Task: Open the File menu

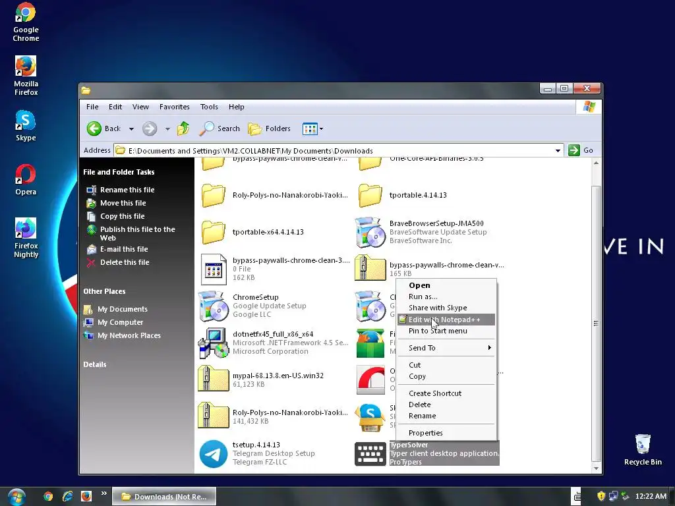Action: 92,107
